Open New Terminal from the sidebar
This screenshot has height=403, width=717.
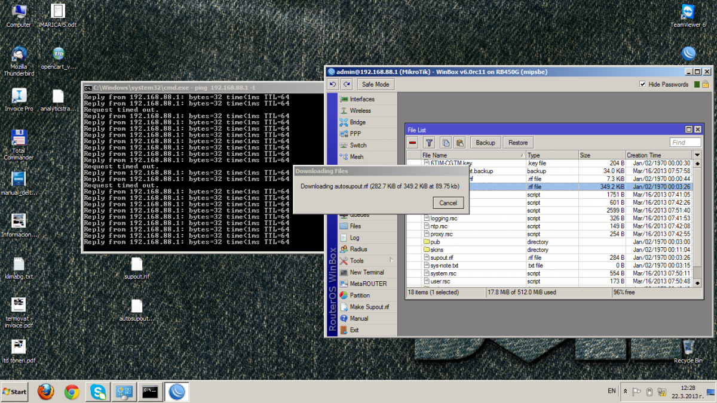[x=367, y=272]
